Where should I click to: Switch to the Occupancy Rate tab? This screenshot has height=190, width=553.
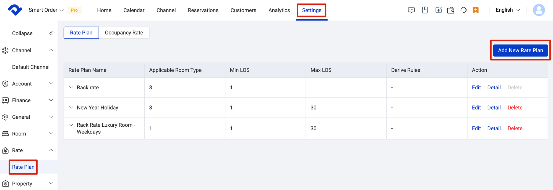point(124,33)
